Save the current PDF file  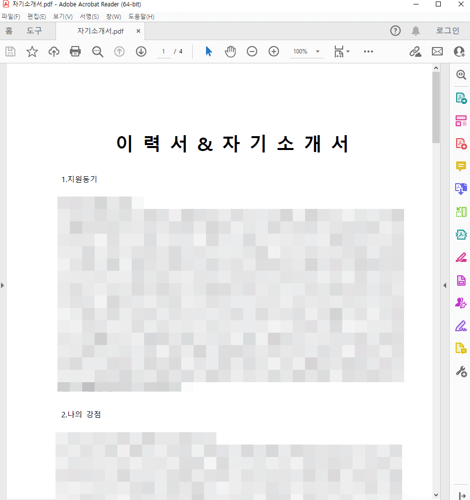click(10, 51)
